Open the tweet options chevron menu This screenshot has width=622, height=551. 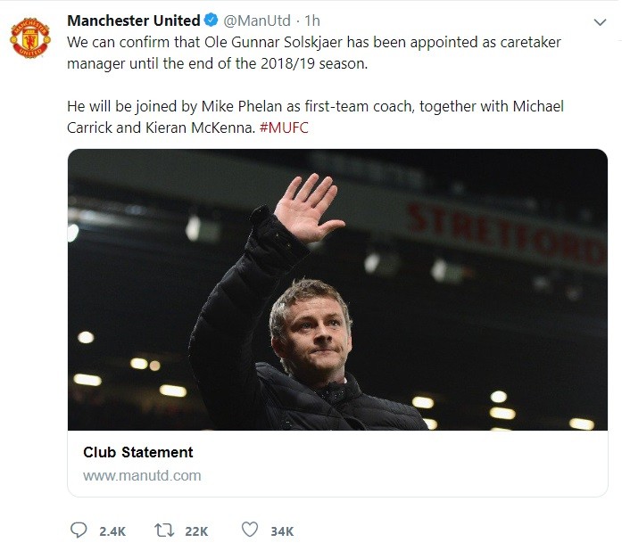click(600, 22)
